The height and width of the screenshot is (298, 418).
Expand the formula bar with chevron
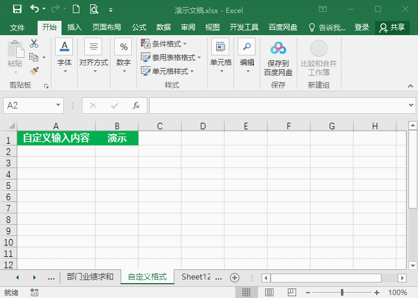411,105
